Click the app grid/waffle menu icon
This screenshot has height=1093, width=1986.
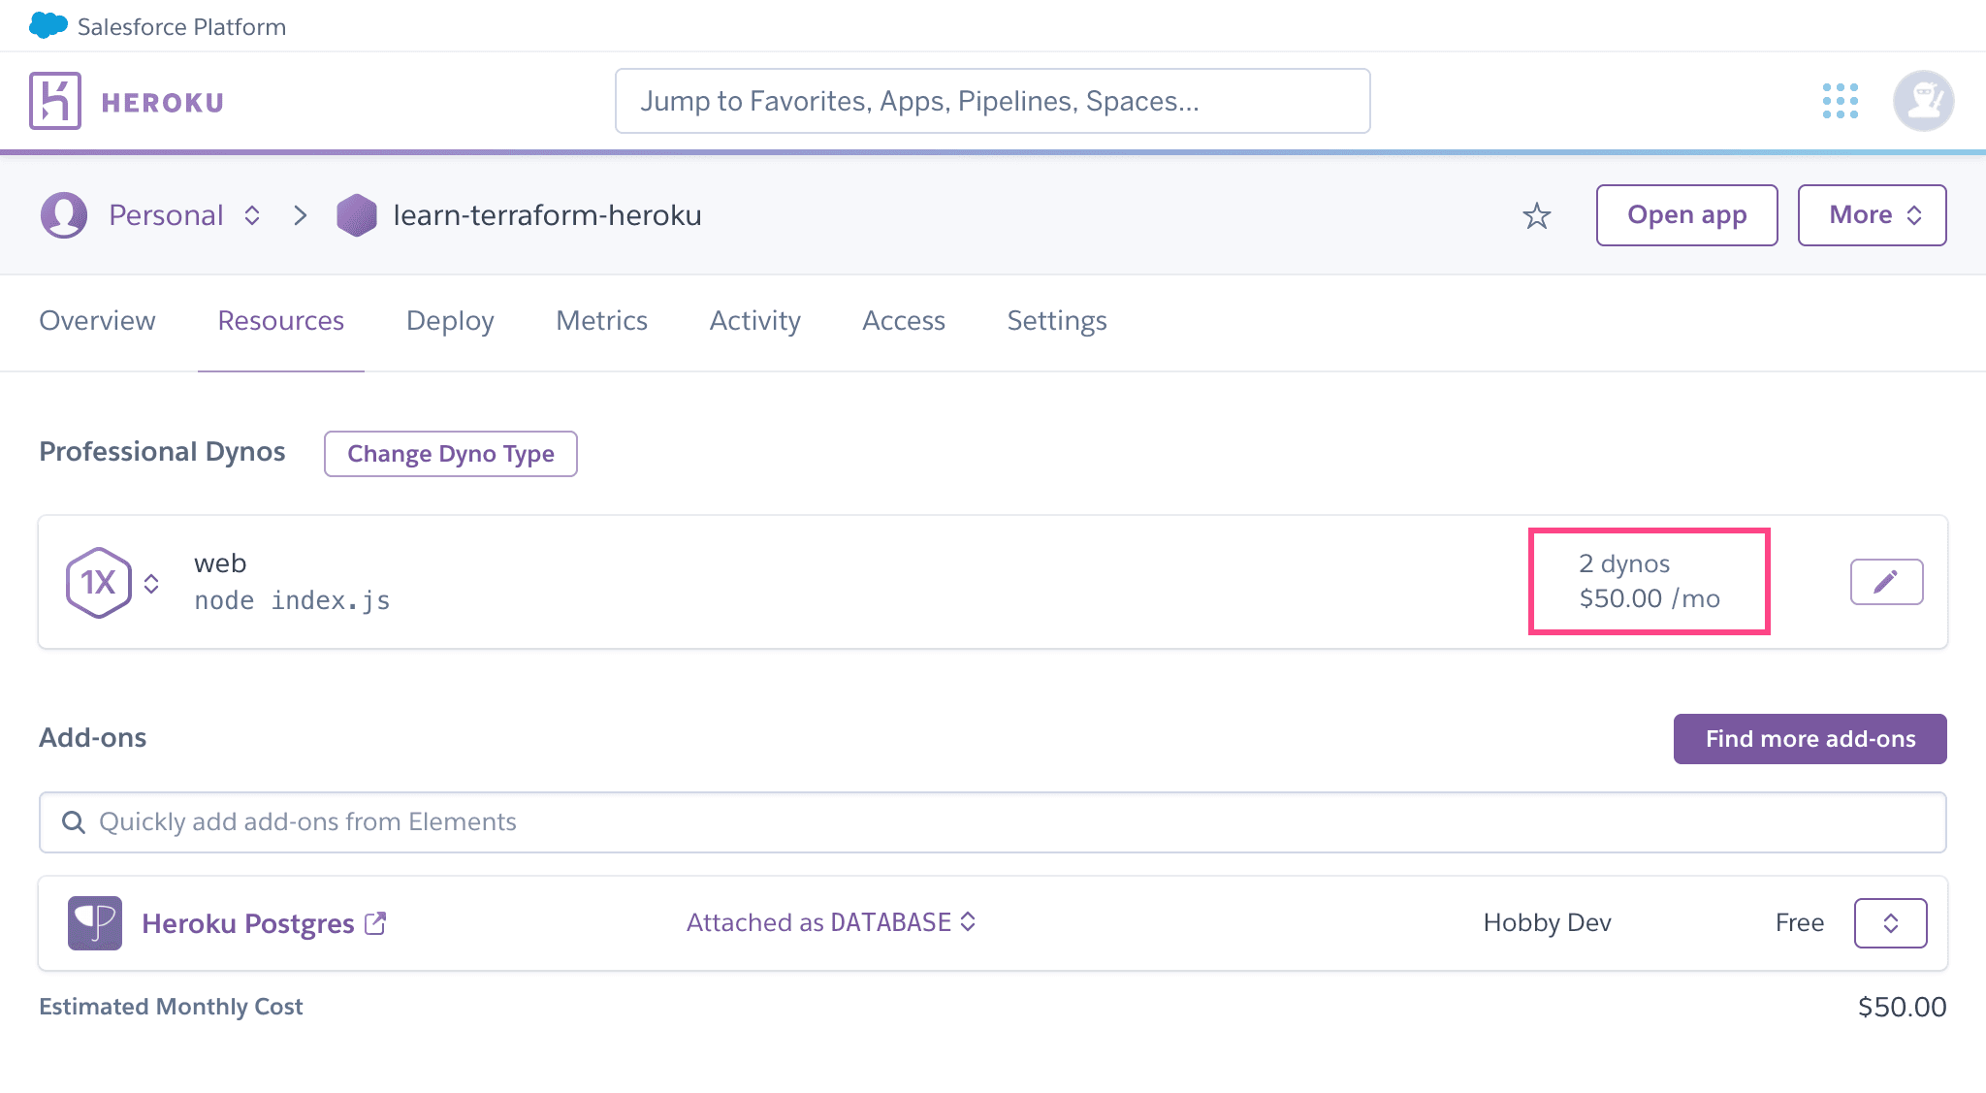click(x=1841, y=100)
